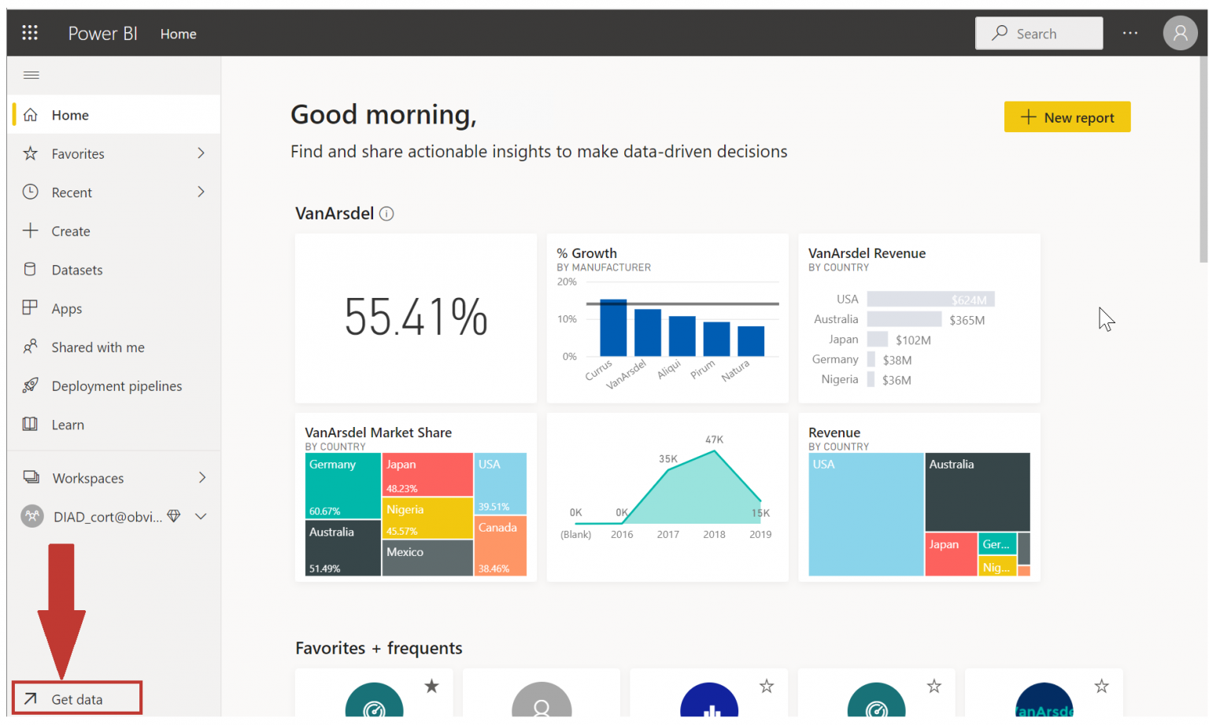
Task: Open the More options ellipsis menu
Action: click(x=1130, y=32)
